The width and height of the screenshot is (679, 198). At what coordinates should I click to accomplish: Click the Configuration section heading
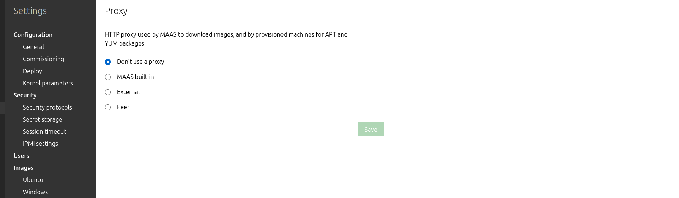tap(33, 35)
